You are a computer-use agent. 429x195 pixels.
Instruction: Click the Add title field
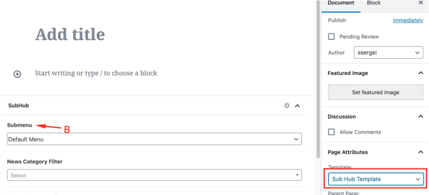pyautogui.click(x=70, y=34)
